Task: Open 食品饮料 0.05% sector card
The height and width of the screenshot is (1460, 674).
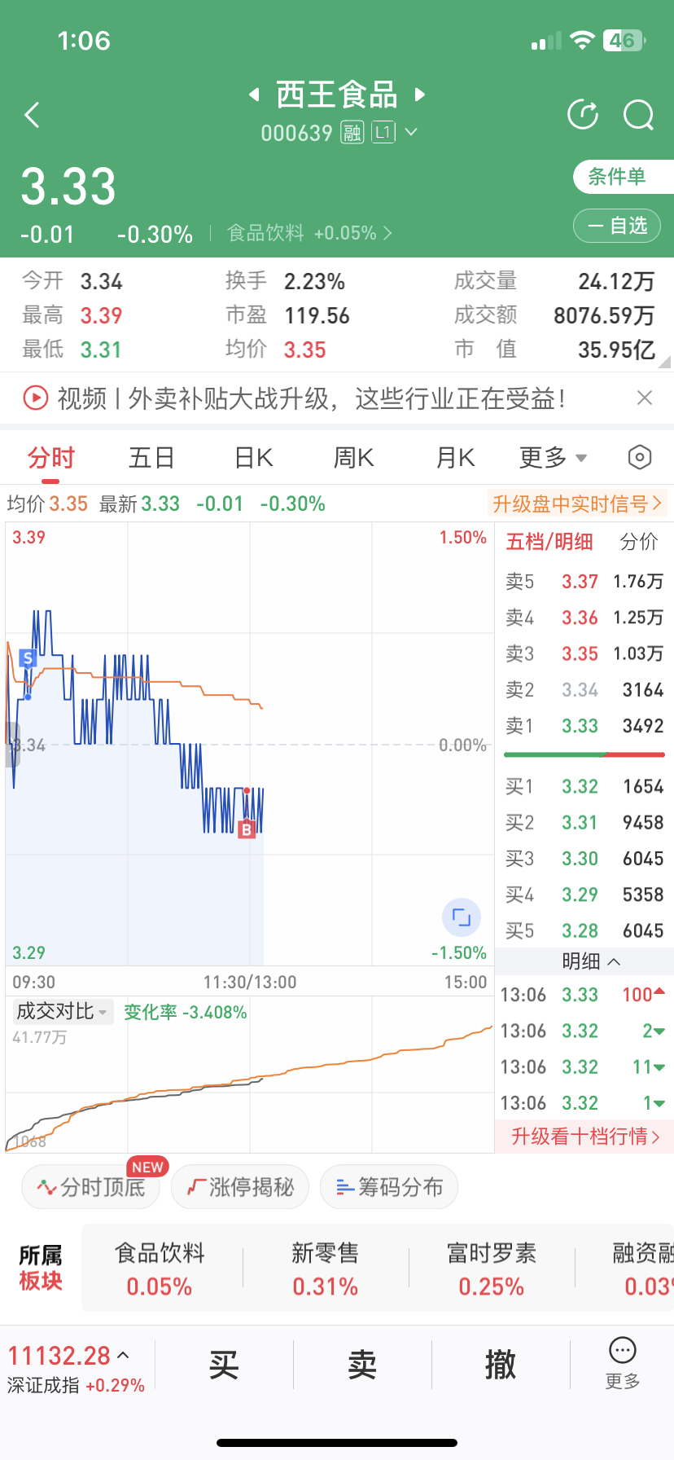Action: (x=160, y=1269)
